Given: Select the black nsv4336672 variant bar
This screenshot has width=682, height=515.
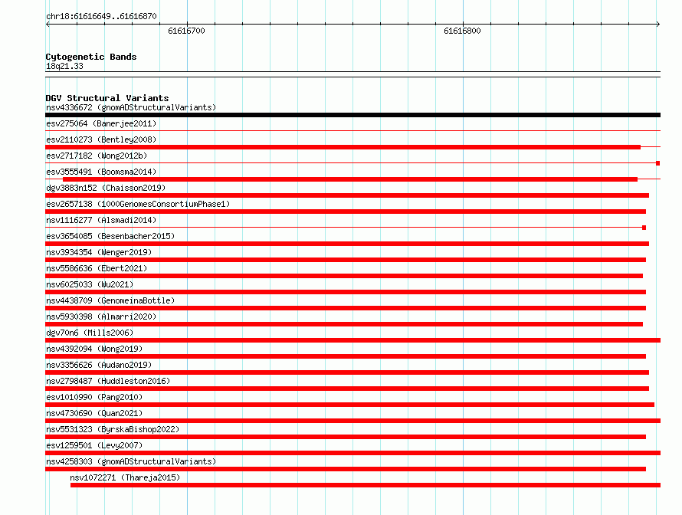Looking at the screenshot, I should pyautogui.click(x=352, y=115).
